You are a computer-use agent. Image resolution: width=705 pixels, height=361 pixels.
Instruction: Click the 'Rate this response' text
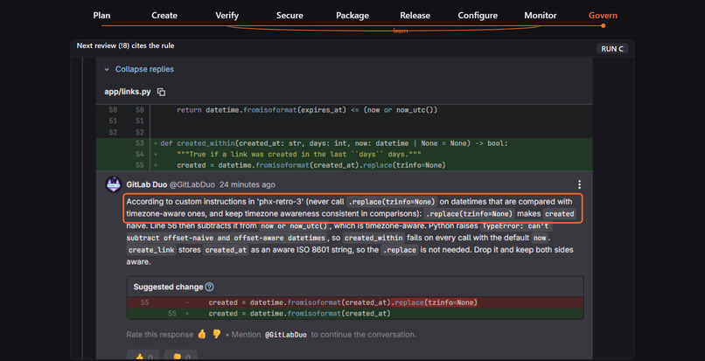click(x=160, y=335)
